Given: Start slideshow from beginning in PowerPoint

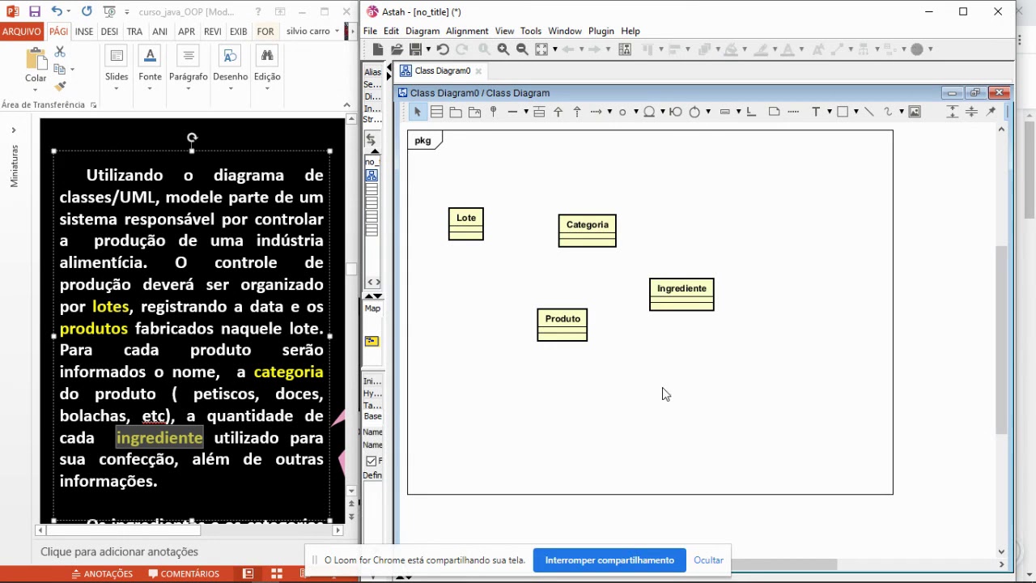Looking at the screenshot, I should 109,11.
